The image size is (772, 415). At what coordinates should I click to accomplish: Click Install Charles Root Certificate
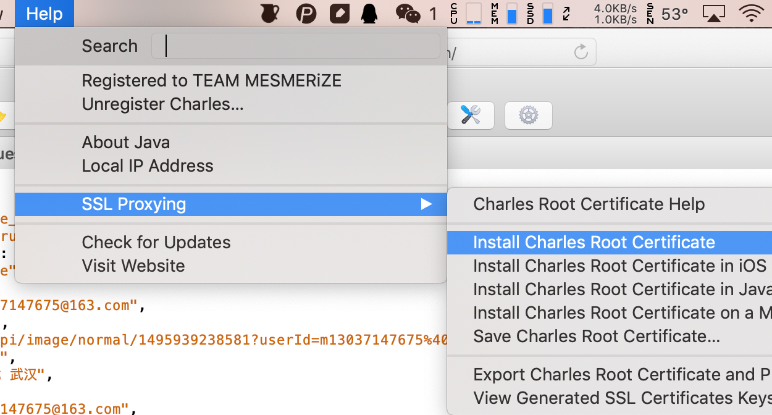click(610, 243)
